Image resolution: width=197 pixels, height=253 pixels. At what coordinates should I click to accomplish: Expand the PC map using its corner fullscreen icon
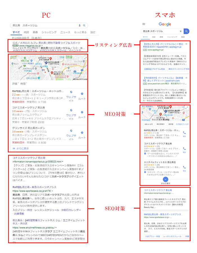(86, 58)
